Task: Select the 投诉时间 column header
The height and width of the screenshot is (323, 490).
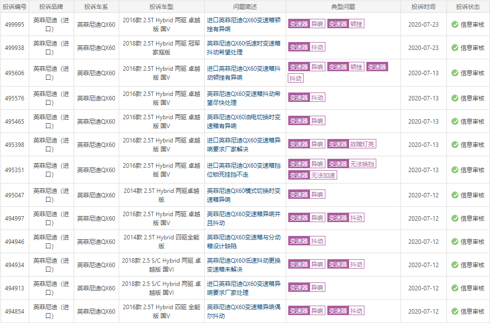Action: (x=423, y=7)
